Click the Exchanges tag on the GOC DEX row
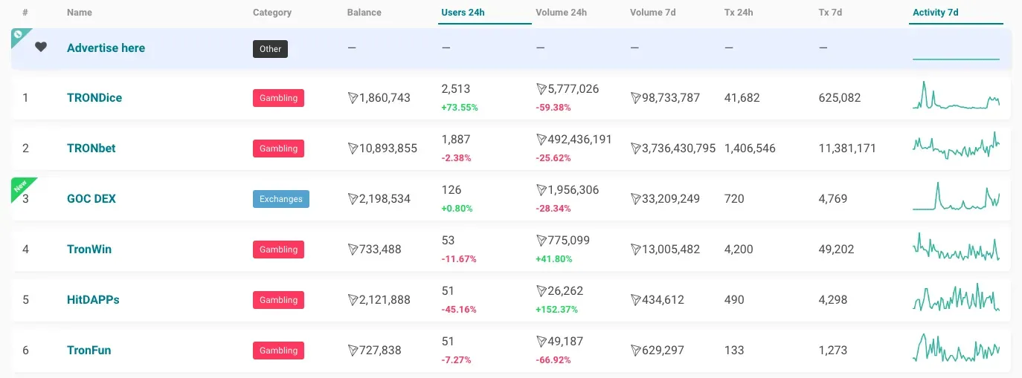Image resolution: width=1022 pixels, height=378 pixels. click(281, 199)
